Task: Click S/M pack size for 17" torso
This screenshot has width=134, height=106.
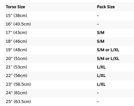Action: 100,33
